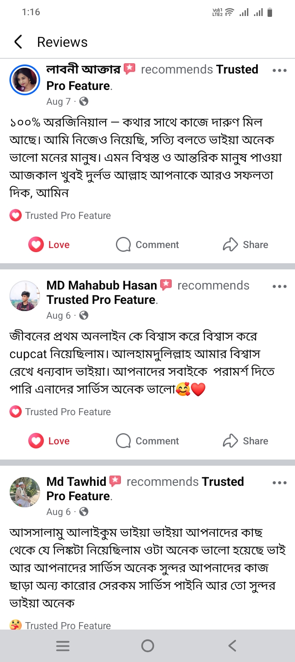
Task: Open Md Tawhid's profile name link
Action: [76, 482]
